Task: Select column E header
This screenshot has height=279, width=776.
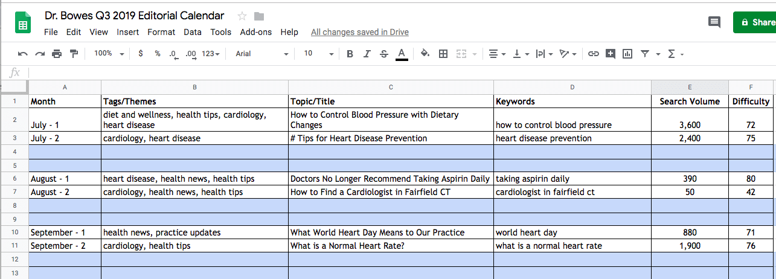Action: tap(690, 87)
